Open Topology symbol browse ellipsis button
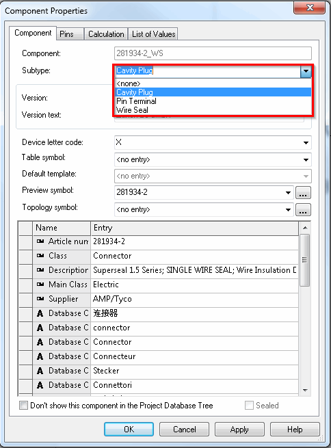Viewport: 331px width, 448px height. 303,210
